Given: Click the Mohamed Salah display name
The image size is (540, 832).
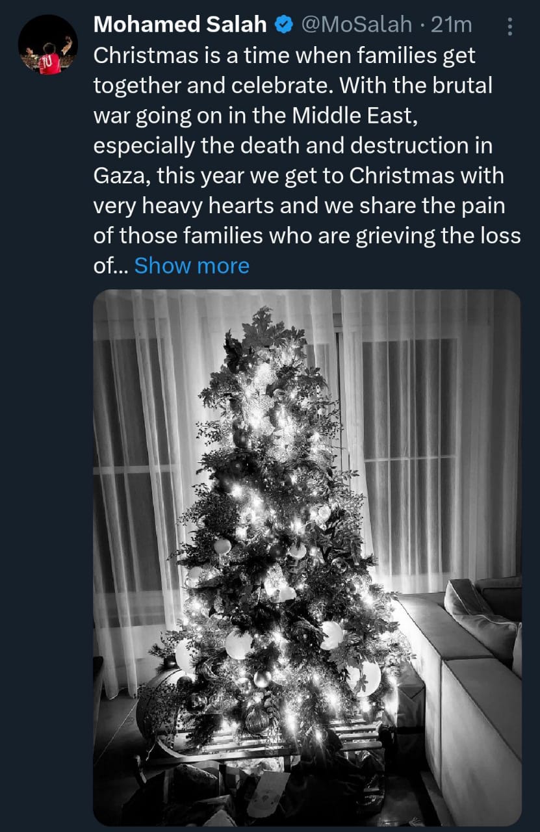Looking at the screenshot, I should [181, 25].
